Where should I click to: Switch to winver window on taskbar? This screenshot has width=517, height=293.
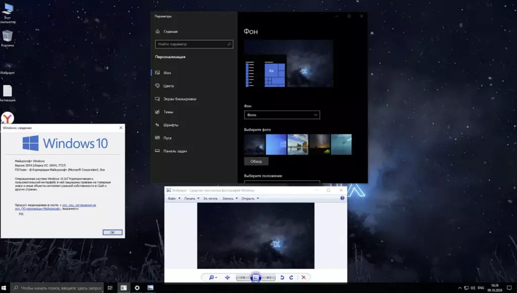point(124,288)
